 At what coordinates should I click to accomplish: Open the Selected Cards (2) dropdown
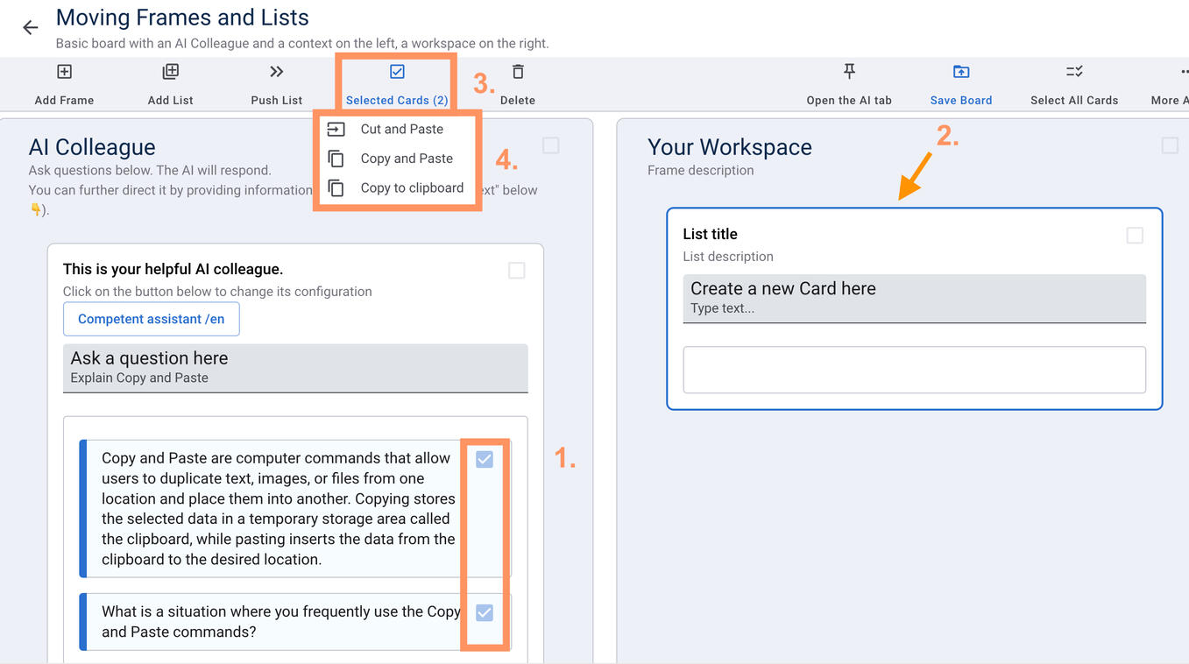pos(397,84)
